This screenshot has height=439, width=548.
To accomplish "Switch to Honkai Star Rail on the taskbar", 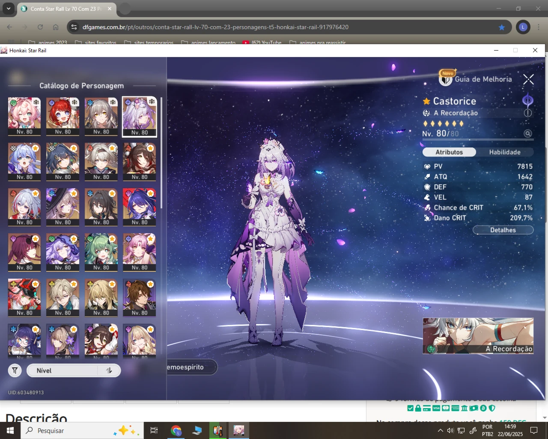I will pyautogui.click(x=238, y=430).
